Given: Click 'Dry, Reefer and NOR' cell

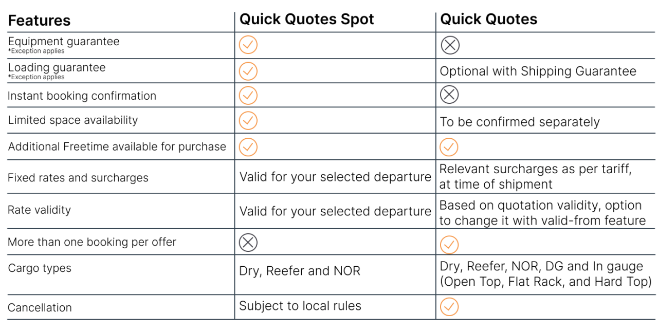Looking at the screenshot, I should point(300,271).
